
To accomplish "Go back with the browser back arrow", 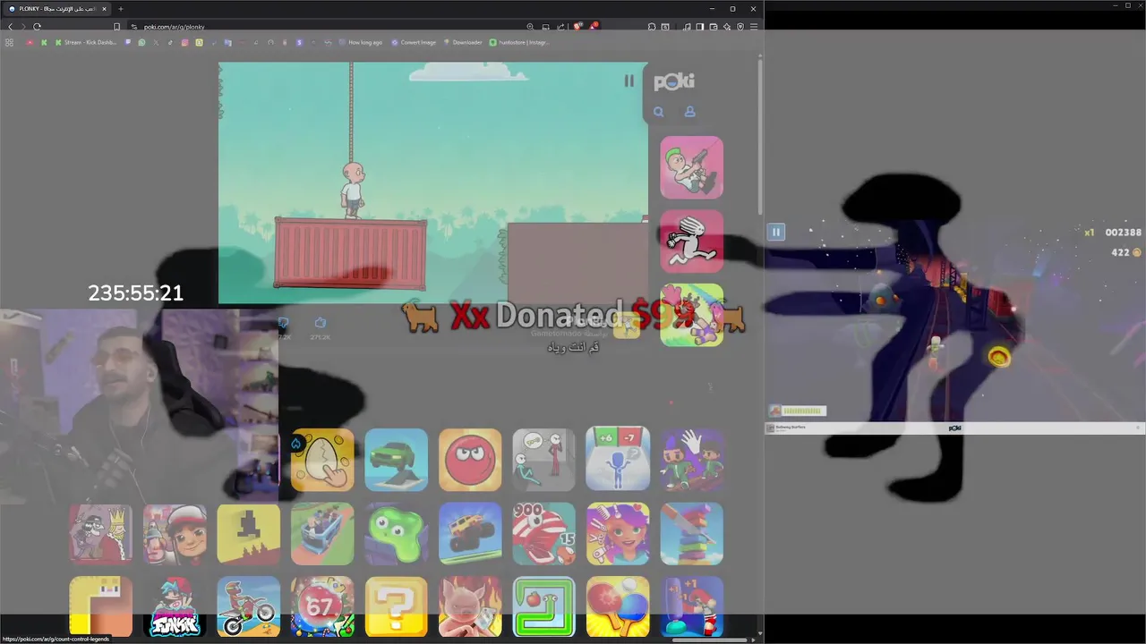I will tap(10, 27).
